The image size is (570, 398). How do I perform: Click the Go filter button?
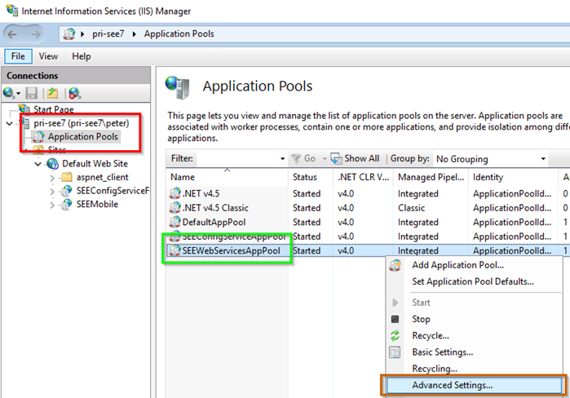click(x=303, y=158)
